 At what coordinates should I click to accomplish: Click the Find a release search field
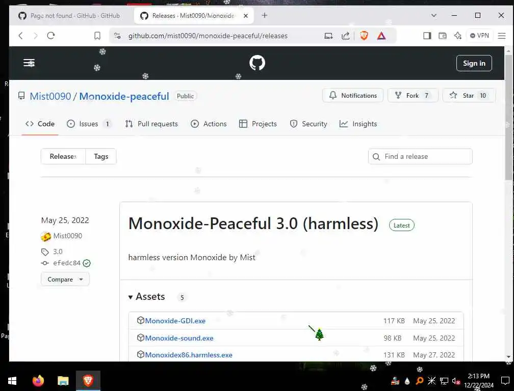point(420,156)
